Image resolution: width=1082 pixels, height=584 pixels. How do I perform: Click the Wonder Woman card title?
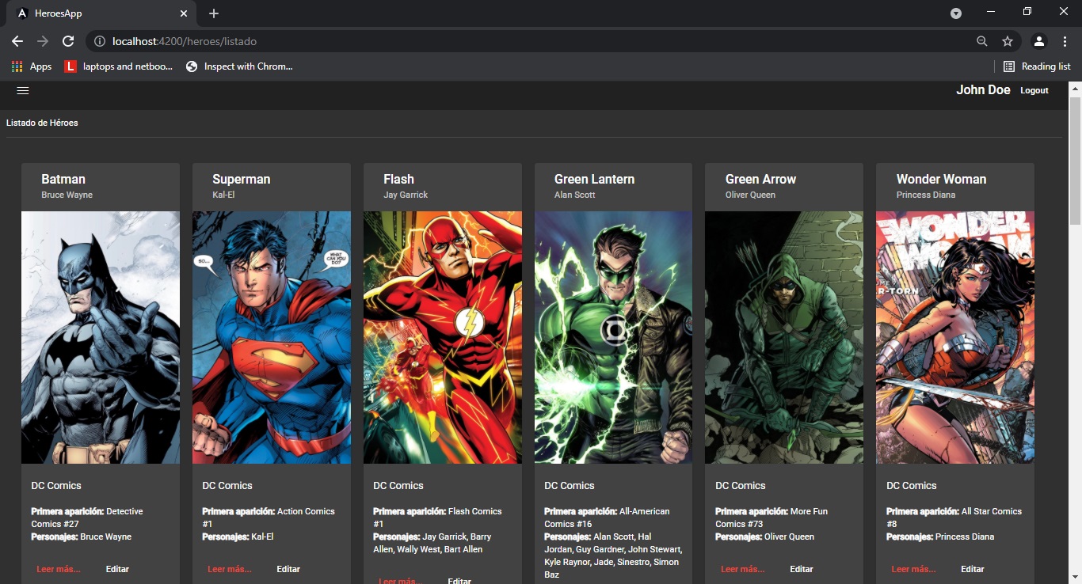tap(942, 179)
